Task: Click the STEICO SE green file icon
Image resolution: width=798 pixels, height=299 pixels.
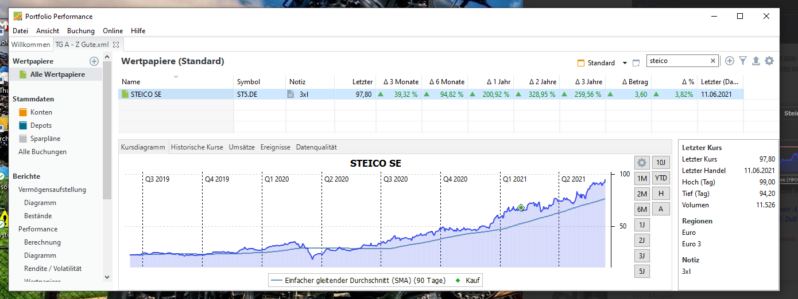Action: (x=125, y=94)
